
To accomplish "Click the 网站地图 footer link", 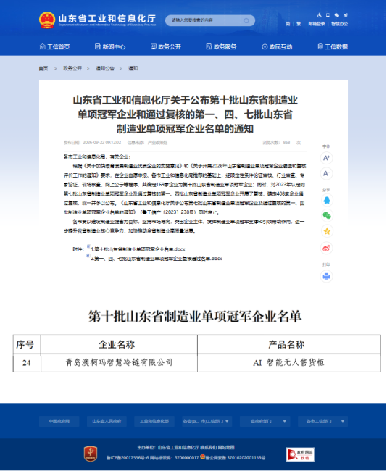I will (226, 448).
